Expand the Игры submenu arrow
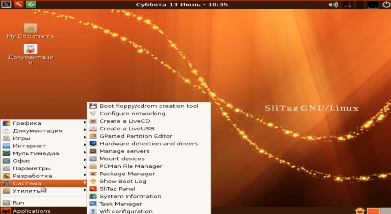391x214 pixels. tap(85, 138)
